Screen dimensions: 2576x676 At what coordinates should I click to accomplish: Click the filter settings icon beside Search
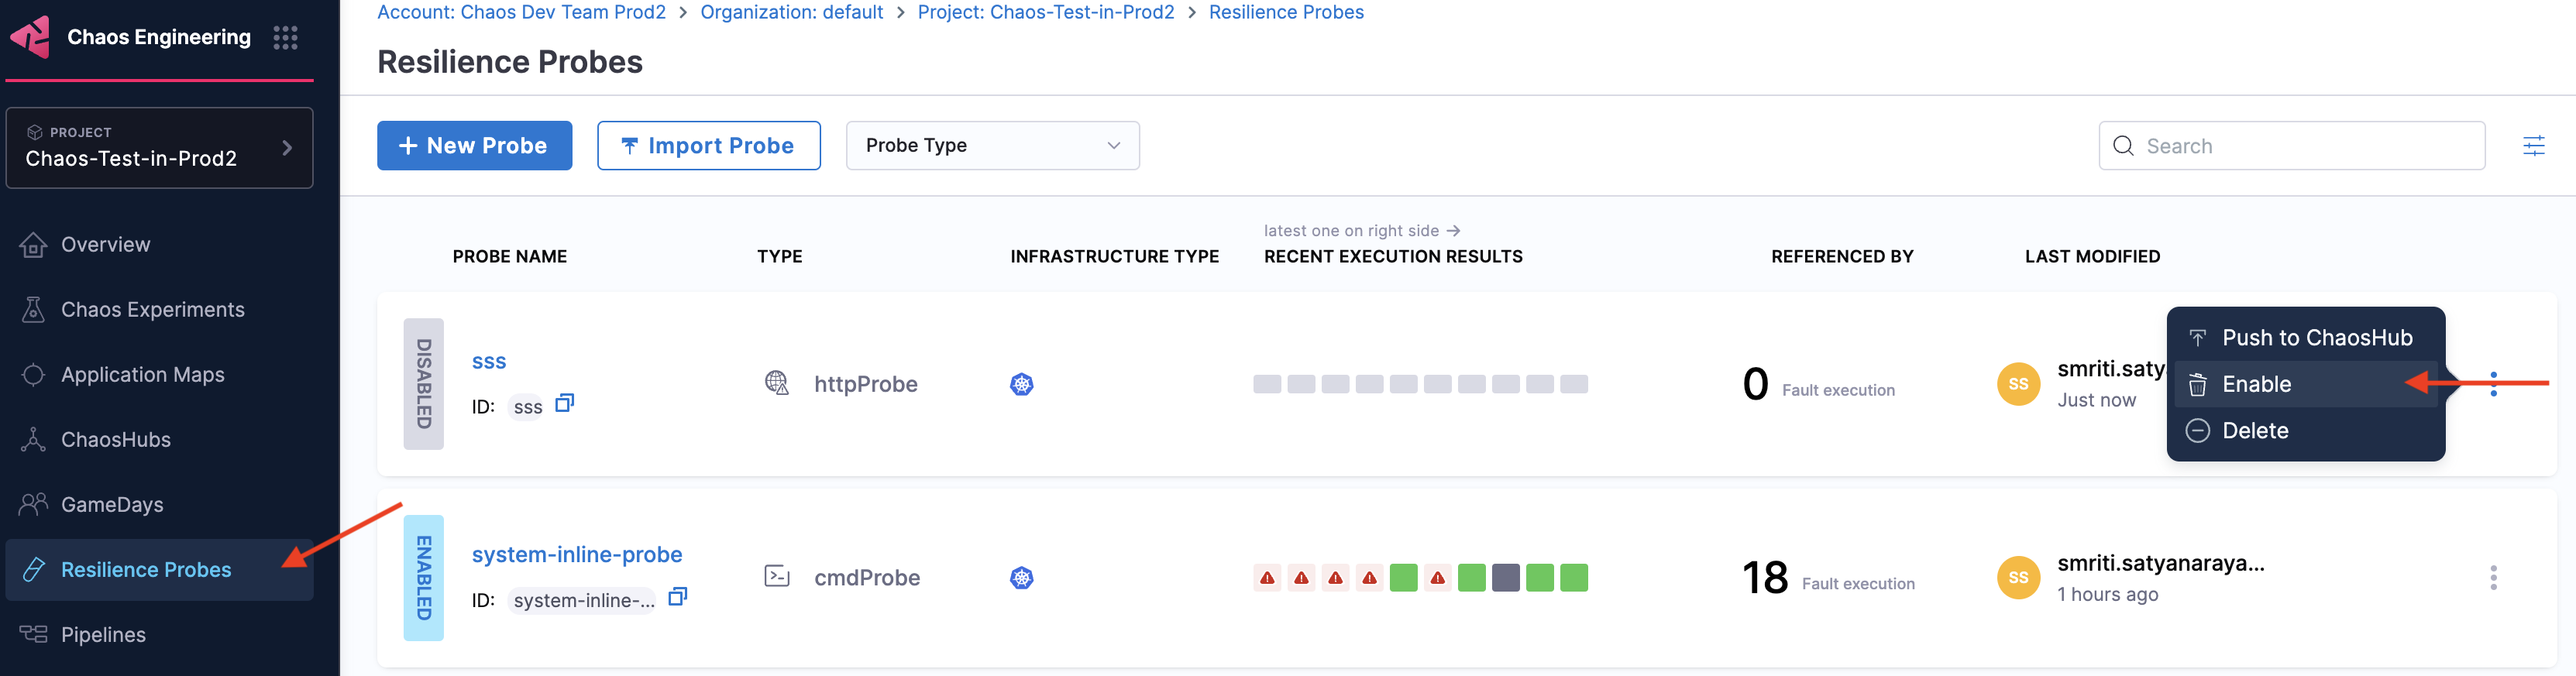(x=2533, y=146)
